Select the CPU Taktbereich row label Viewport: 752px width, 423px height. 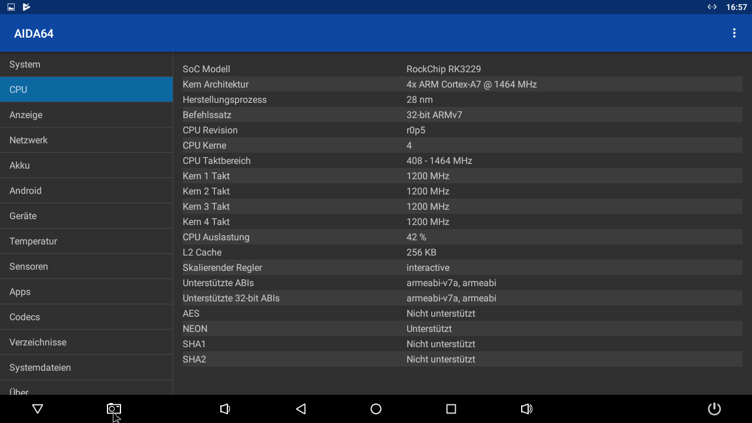pyautogui.click(x=217, y=161)
